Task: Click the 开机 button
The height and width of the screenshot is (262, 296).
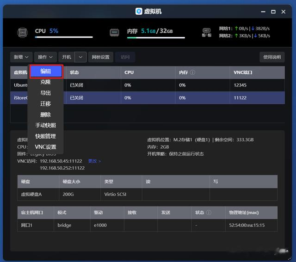Action: 67,57
